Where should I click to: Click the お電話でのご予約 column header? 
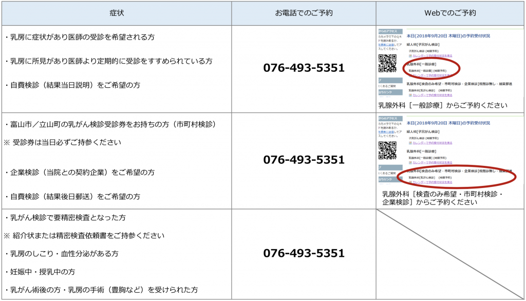click(x=304, y=13)
